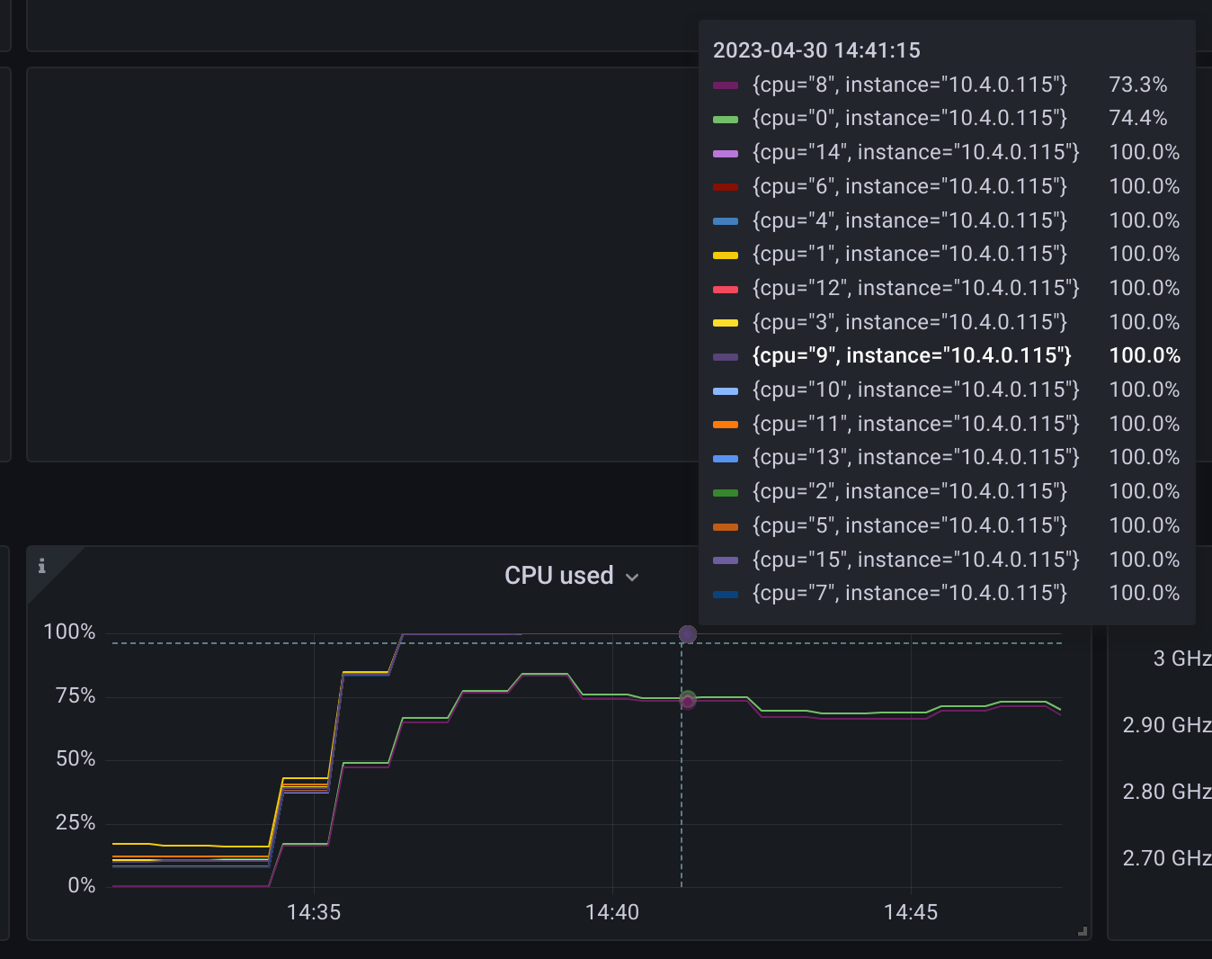This screenshot has height=959, width=1212.
Task: Click the yellow color marker for cpu="1"
Action: (726, 255)
